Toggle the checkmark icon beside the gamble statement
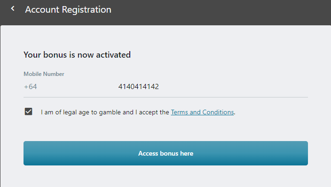 (29, 112)
